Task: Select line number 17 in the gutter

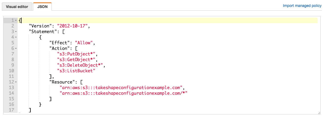Action: coord(11,110)
